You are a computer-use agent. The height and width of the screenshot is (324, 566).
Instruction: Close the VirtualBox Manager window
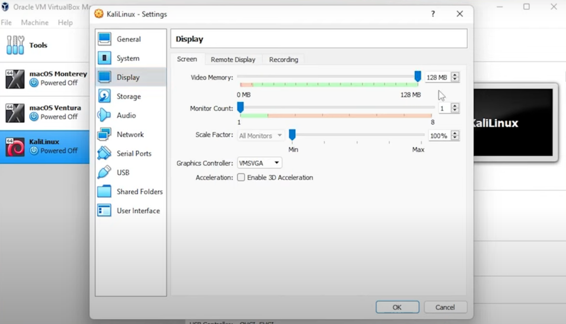pos(554,7)
